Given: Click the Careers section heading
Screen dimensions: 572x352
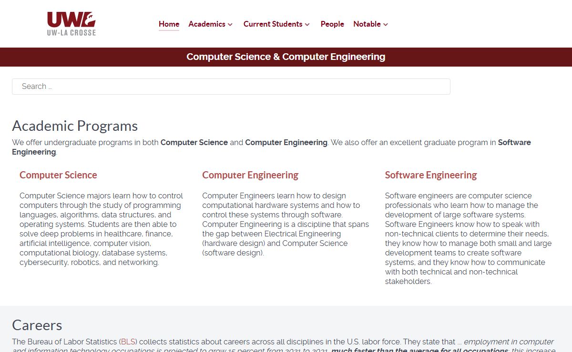Looking at the screenshot, I should (x=37, y=325).
